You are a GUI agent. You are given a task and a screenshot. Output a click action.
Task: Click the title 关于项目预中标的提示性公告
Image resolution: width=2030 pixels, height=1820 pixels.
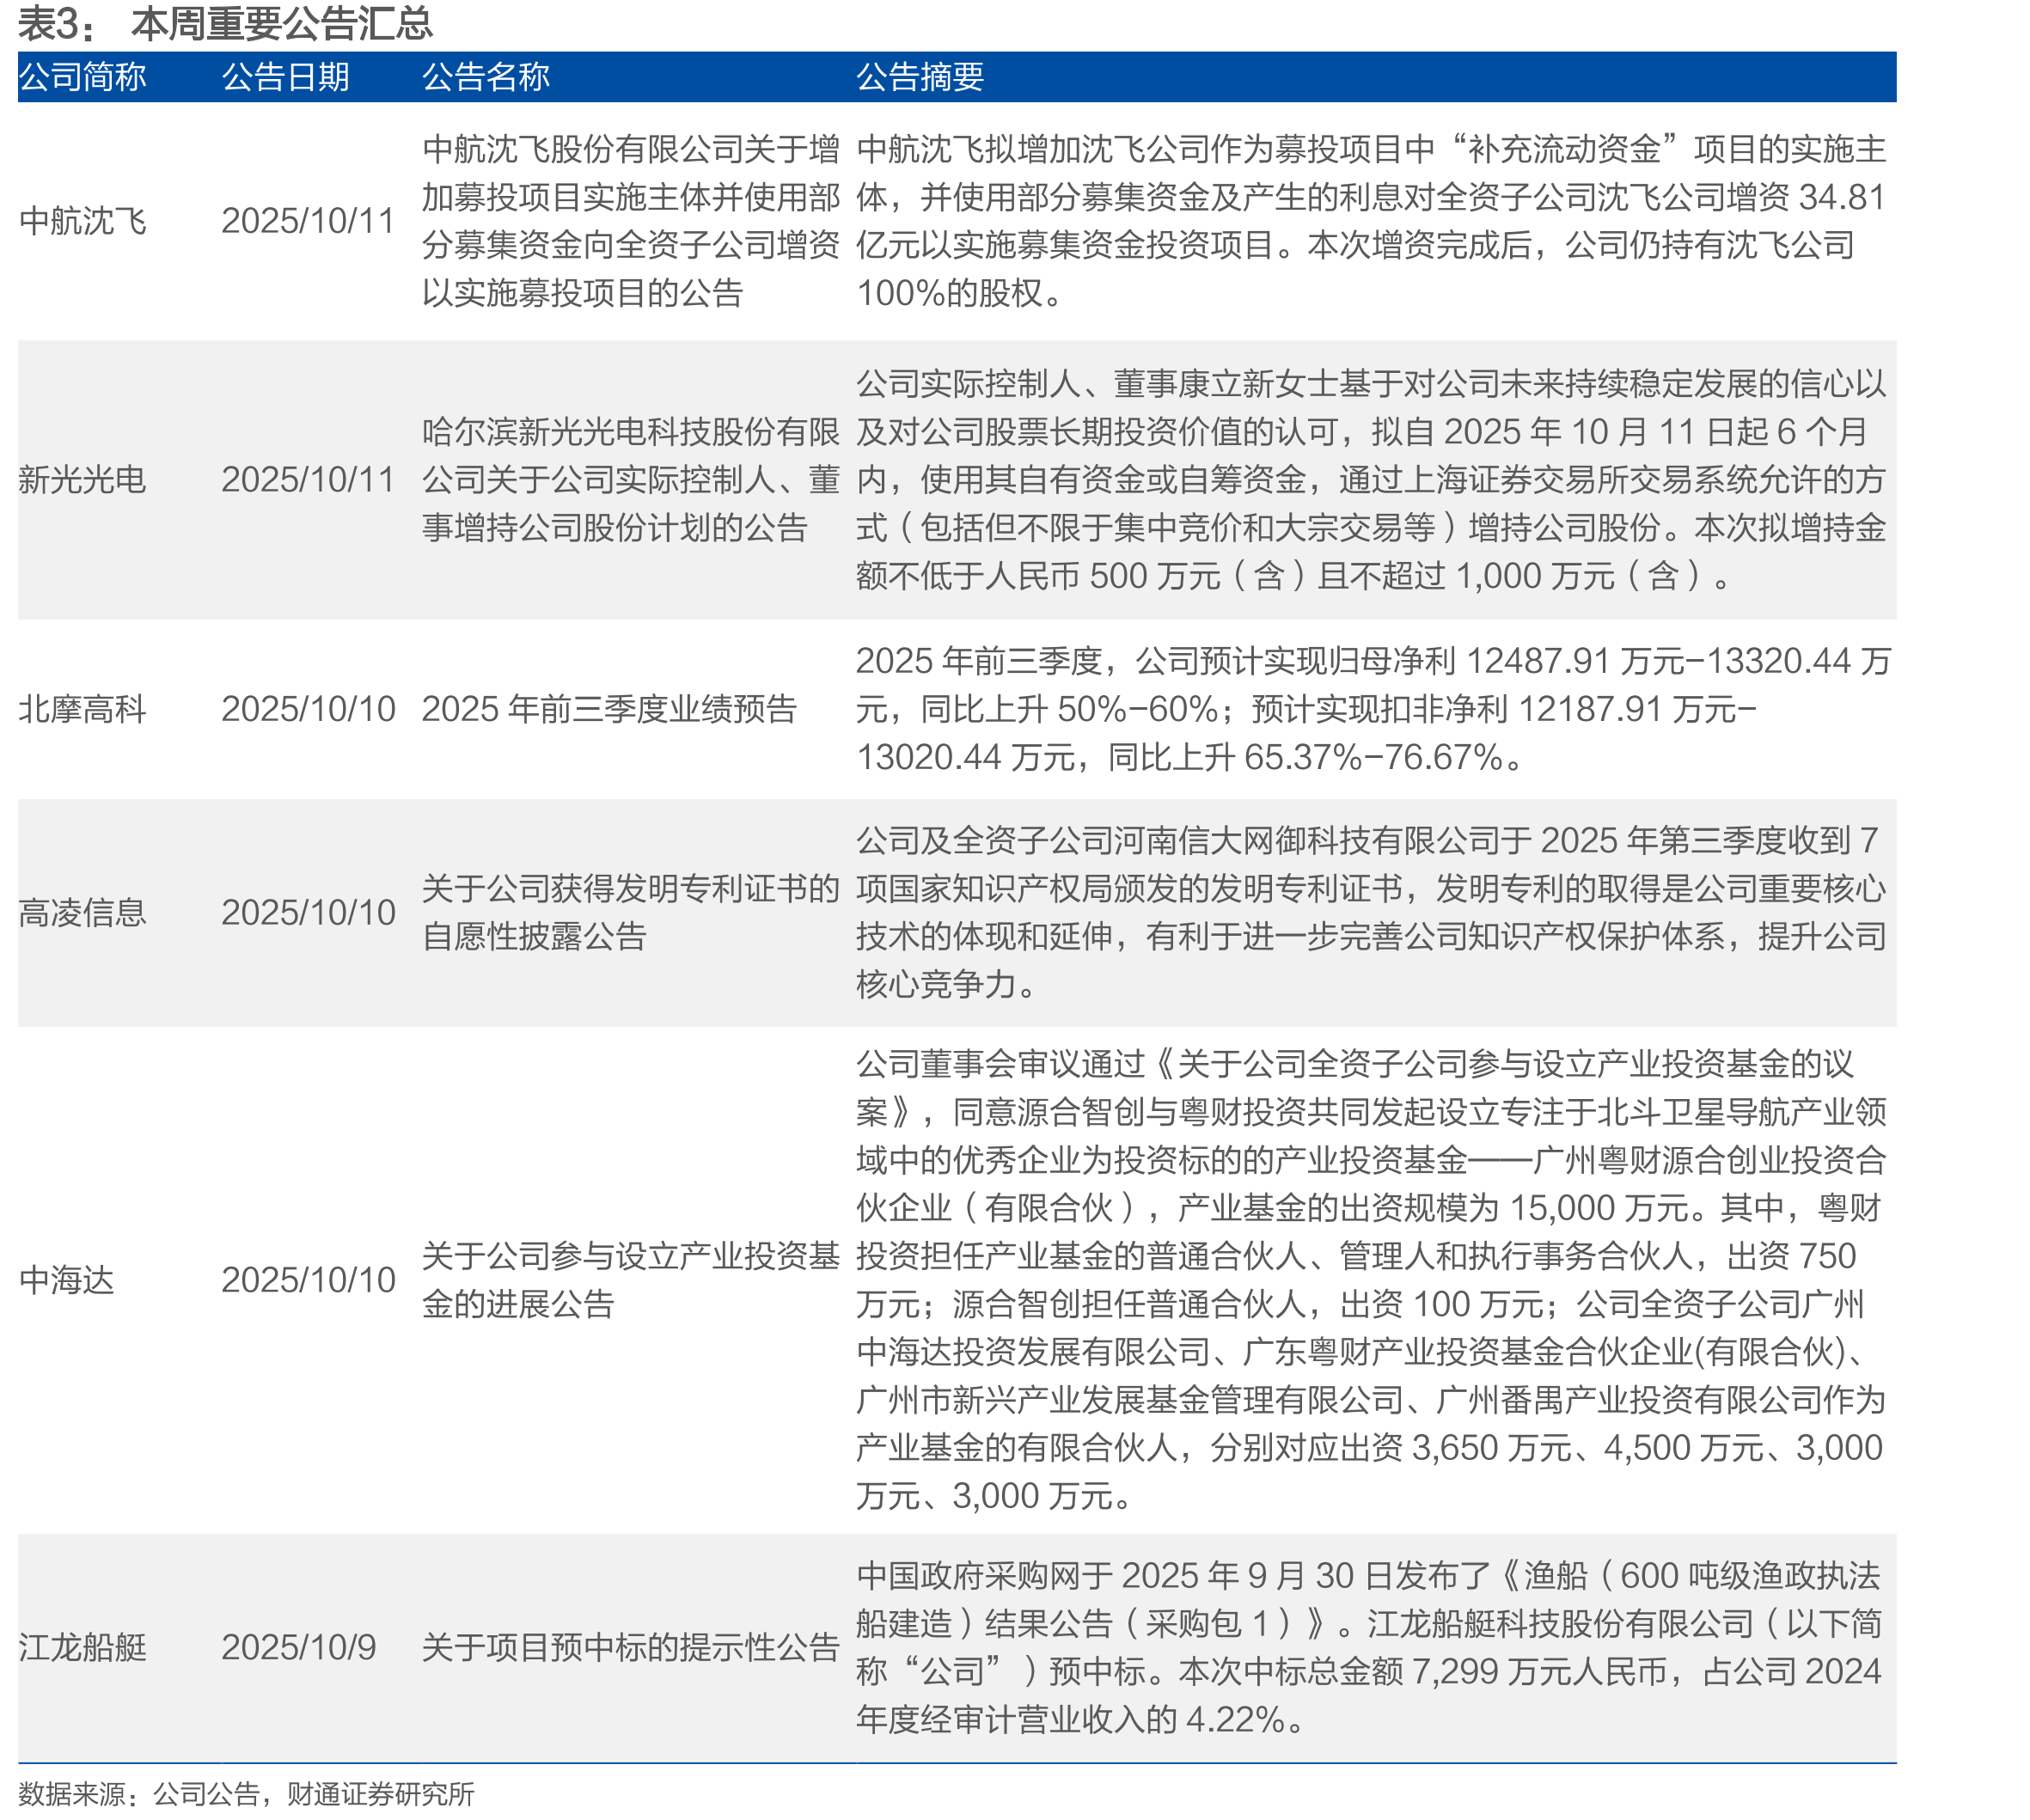[x=631, y=1647]
